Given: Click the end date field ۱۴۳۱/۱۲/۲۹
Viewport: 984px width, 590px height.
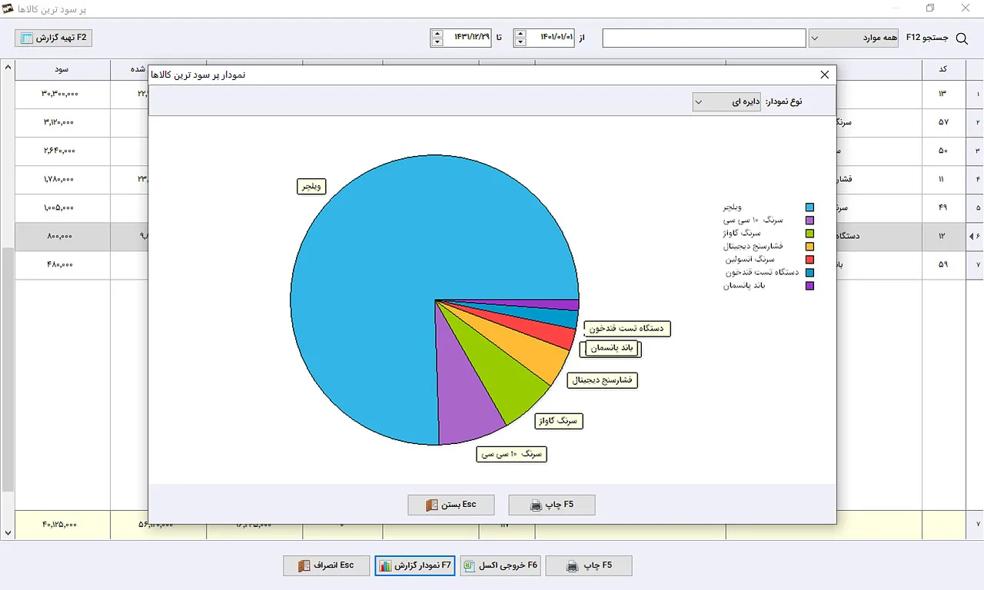Looking at the screenshot, I should [467, 38].
